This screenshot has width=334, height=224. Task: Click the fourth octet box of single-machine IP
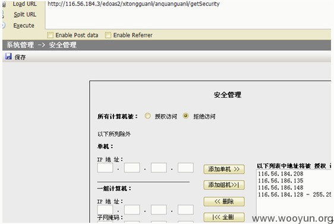(185, 168)
